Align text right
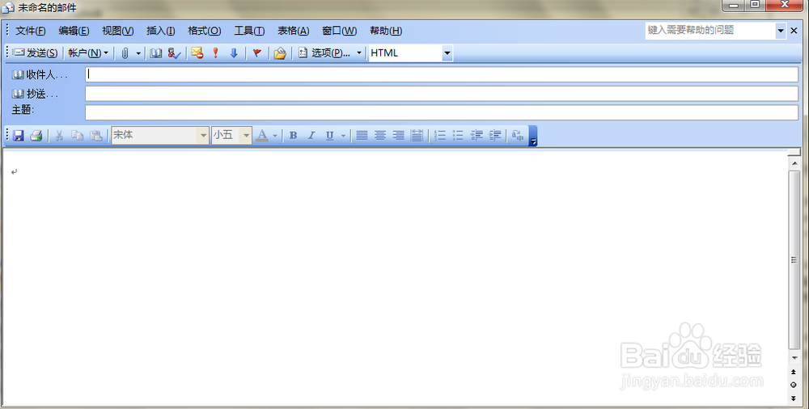Screen dimensions: 809x409 [398, 136]
